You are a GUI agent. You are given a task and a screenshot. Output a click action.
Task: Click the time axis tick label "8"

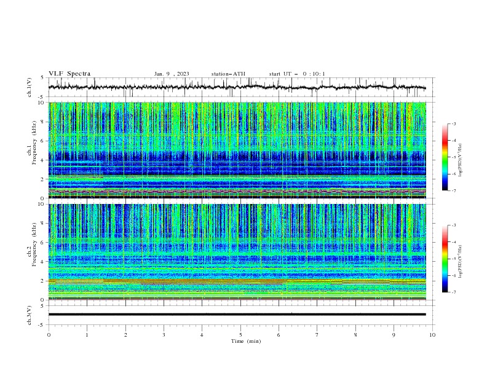[355, 335]
